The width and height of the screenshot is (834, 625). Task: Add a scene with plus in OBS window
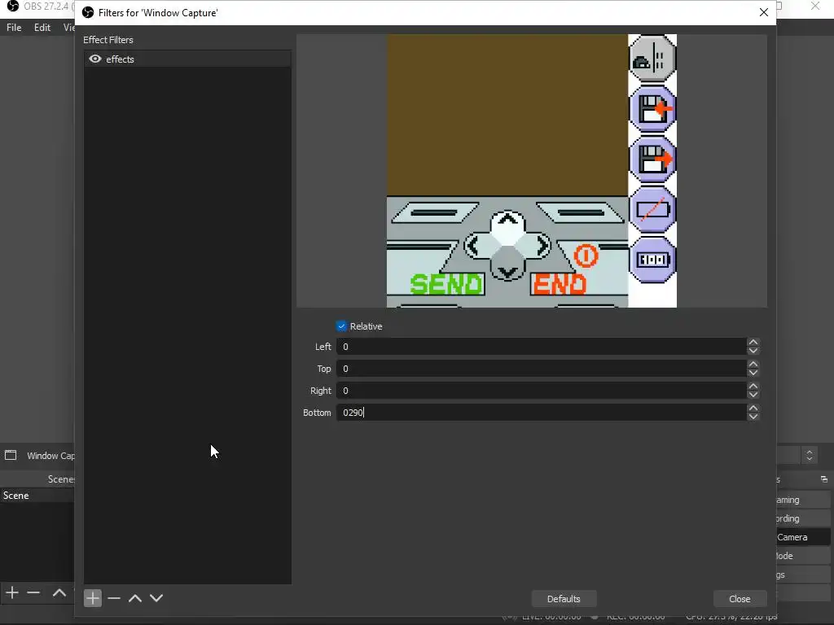(x=11, y=592)
